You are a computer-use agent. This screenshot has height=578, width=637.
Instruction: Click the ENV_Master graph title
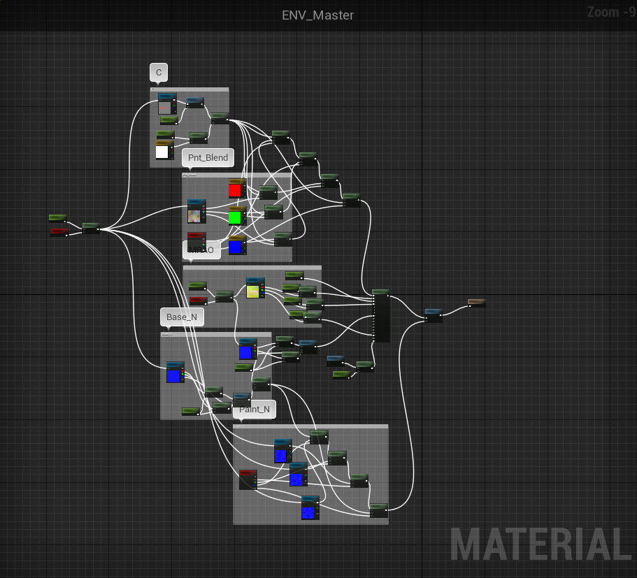[x=317, y=15]
